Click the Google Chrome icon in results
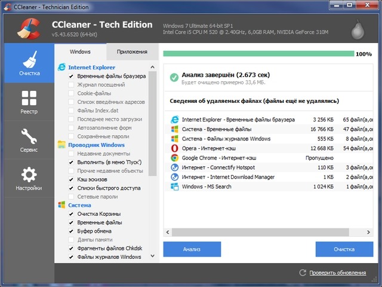Screen dimensions: 382x287 point(174,158)
